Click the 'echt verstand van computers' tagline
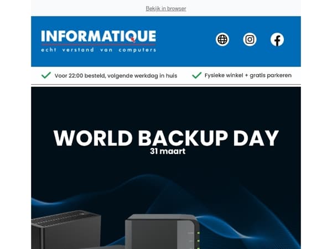The height and width of the screenshot is (249, 332). point(98,49)
